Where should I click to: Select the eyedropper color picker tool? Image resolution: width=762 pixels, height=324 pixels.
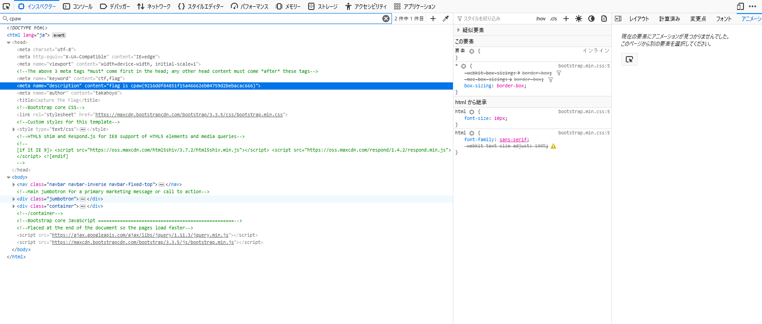point(446,19)
